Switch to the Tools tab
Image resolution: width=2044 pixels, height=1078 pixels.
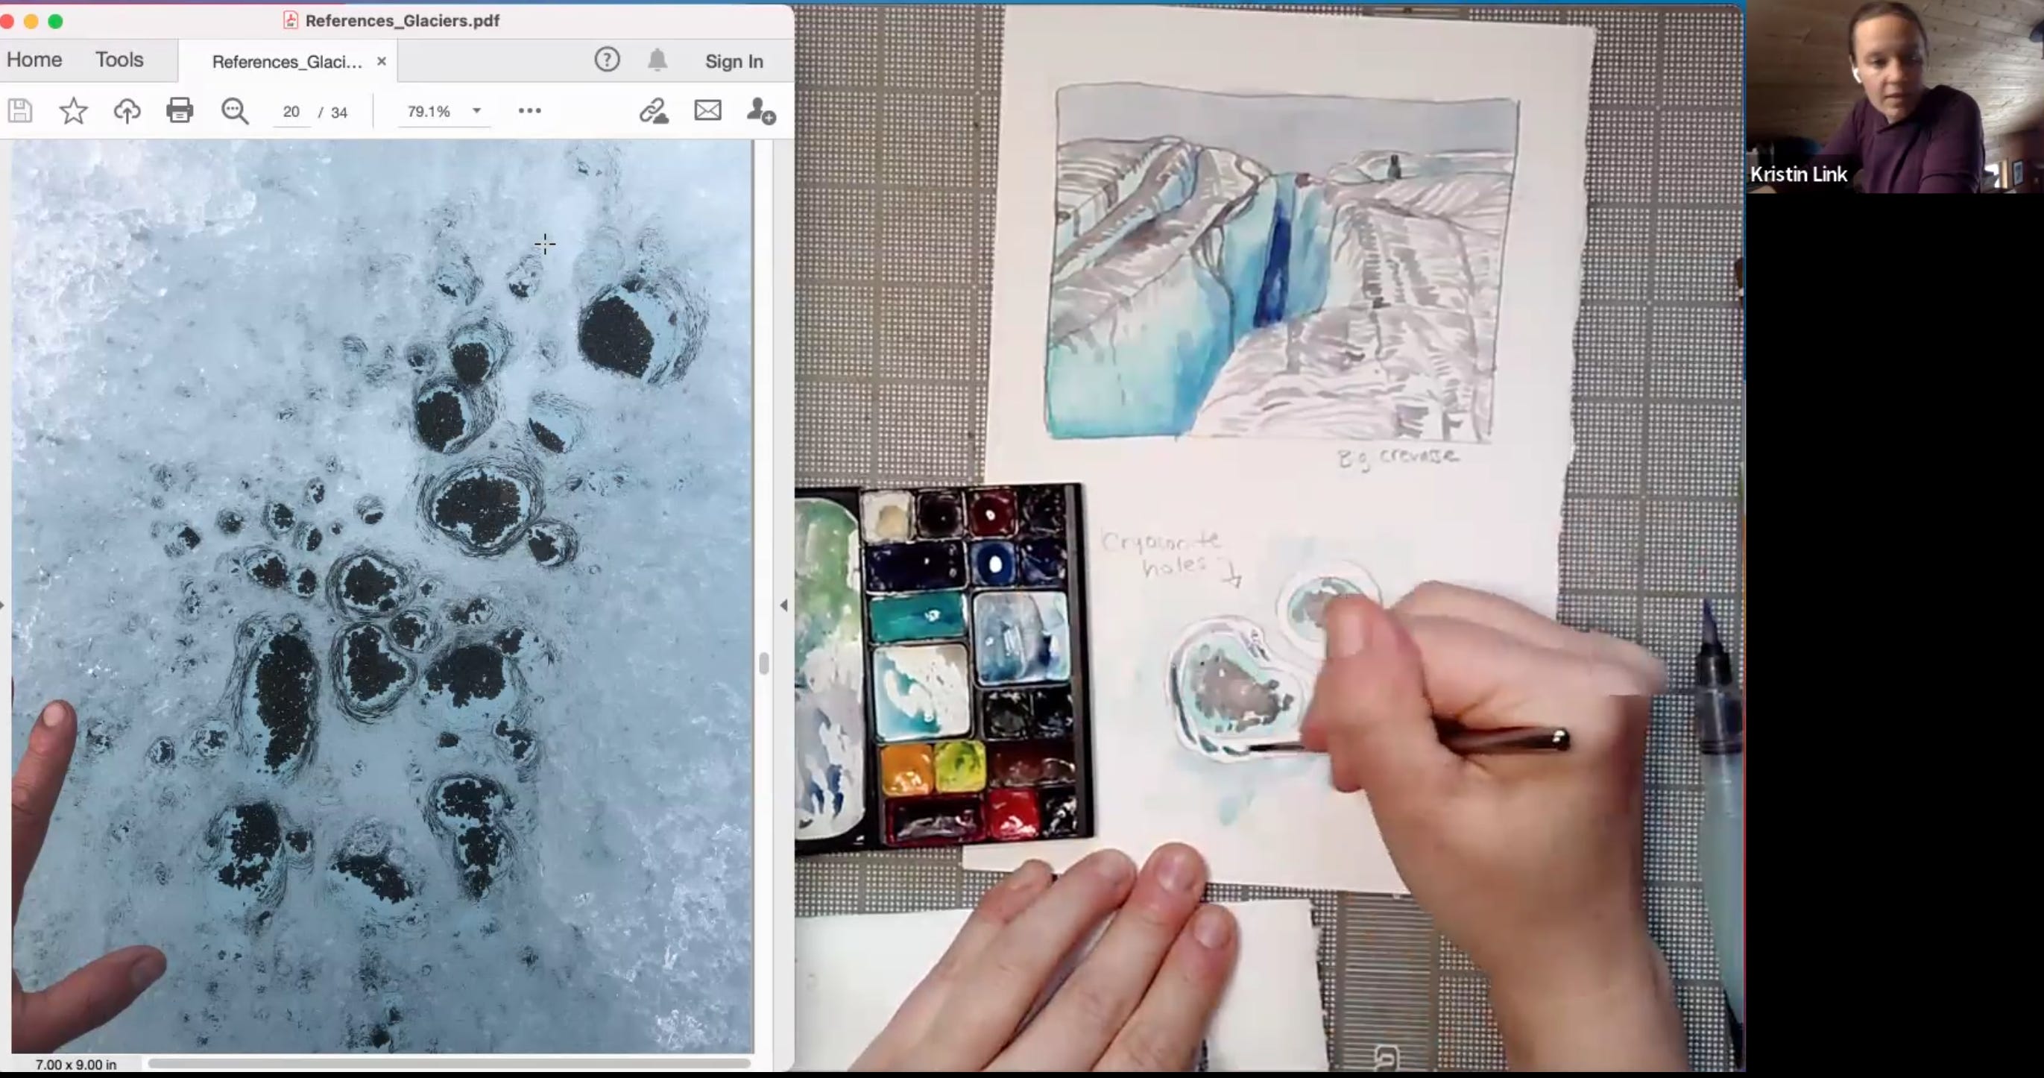click(119, 60)
